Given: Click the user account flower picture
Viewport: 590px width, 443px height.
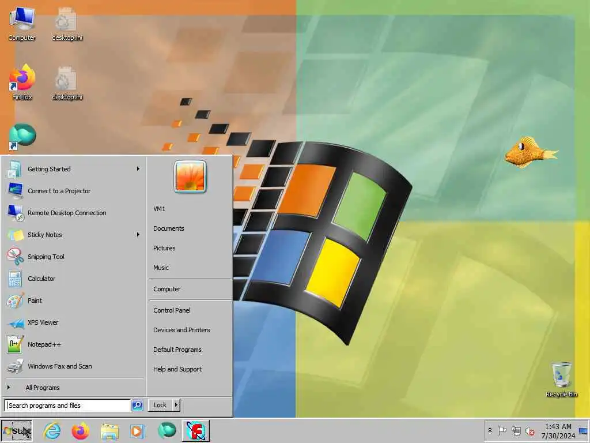Looking at the screenshot, I should [x=190, y=177].
